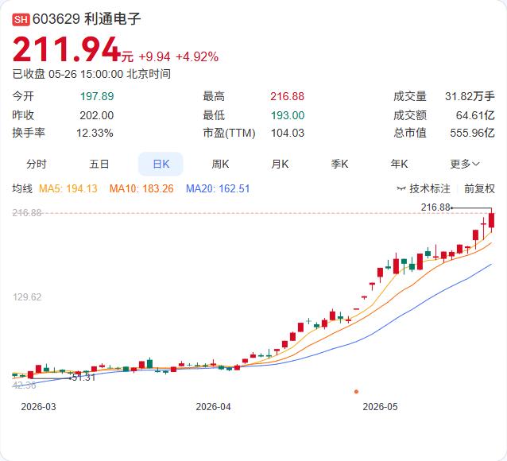Image resolution: width=507 pixels, height=461 pixels.
Task: Click the MA20: 162.51 indicator label
Action: tap(218, 188)
